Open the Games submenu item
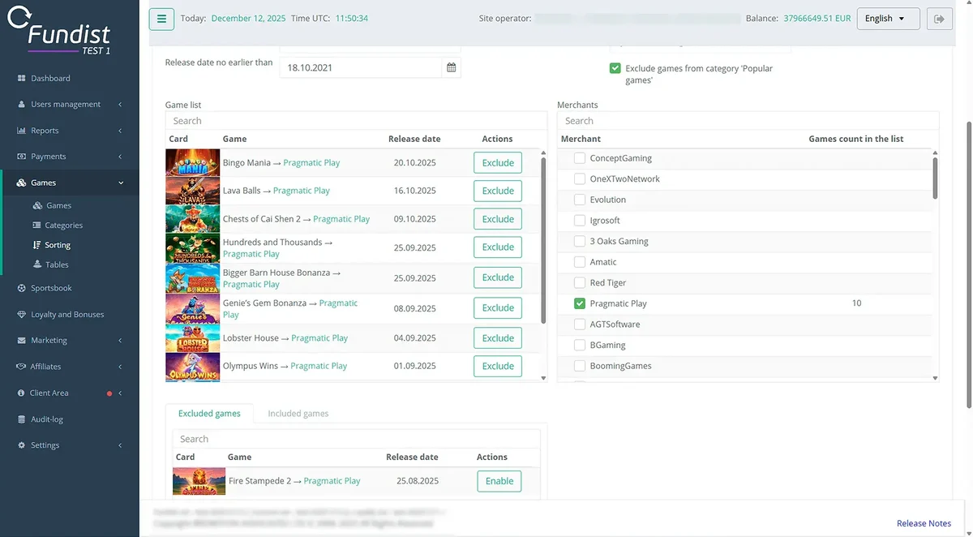973x537 pixels. [x=59, y=206]
